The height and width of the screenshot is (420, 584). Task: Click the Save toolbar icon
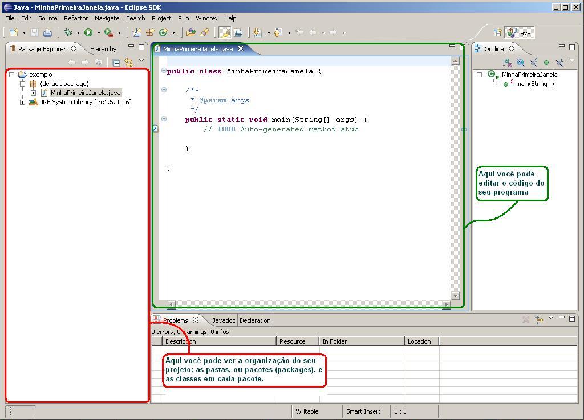click(x=34, y=32)
